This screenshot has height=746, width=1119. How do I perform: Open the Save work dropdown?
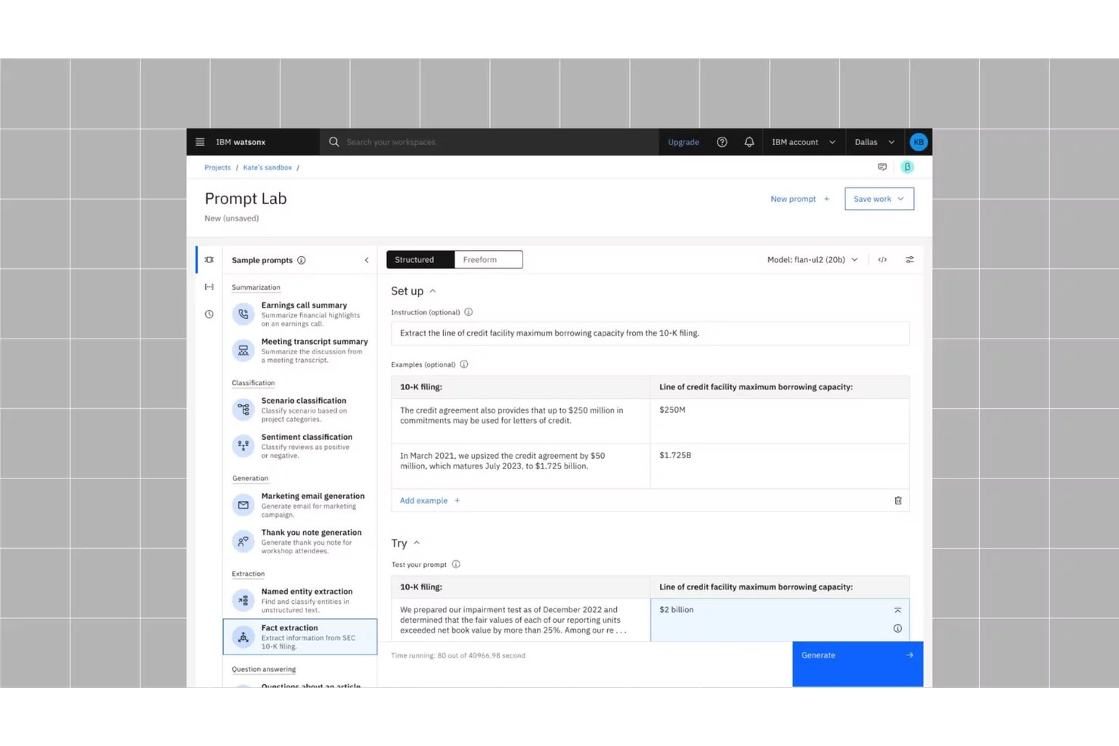(879, 199)
